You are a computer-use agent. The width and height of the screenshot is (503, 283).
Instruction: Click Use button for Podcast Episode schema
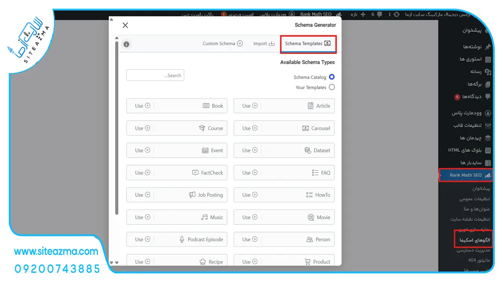[143, 239]
